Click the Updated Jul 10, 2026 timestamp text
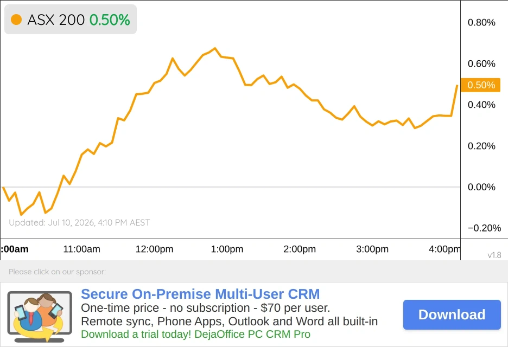 (79, 223)
